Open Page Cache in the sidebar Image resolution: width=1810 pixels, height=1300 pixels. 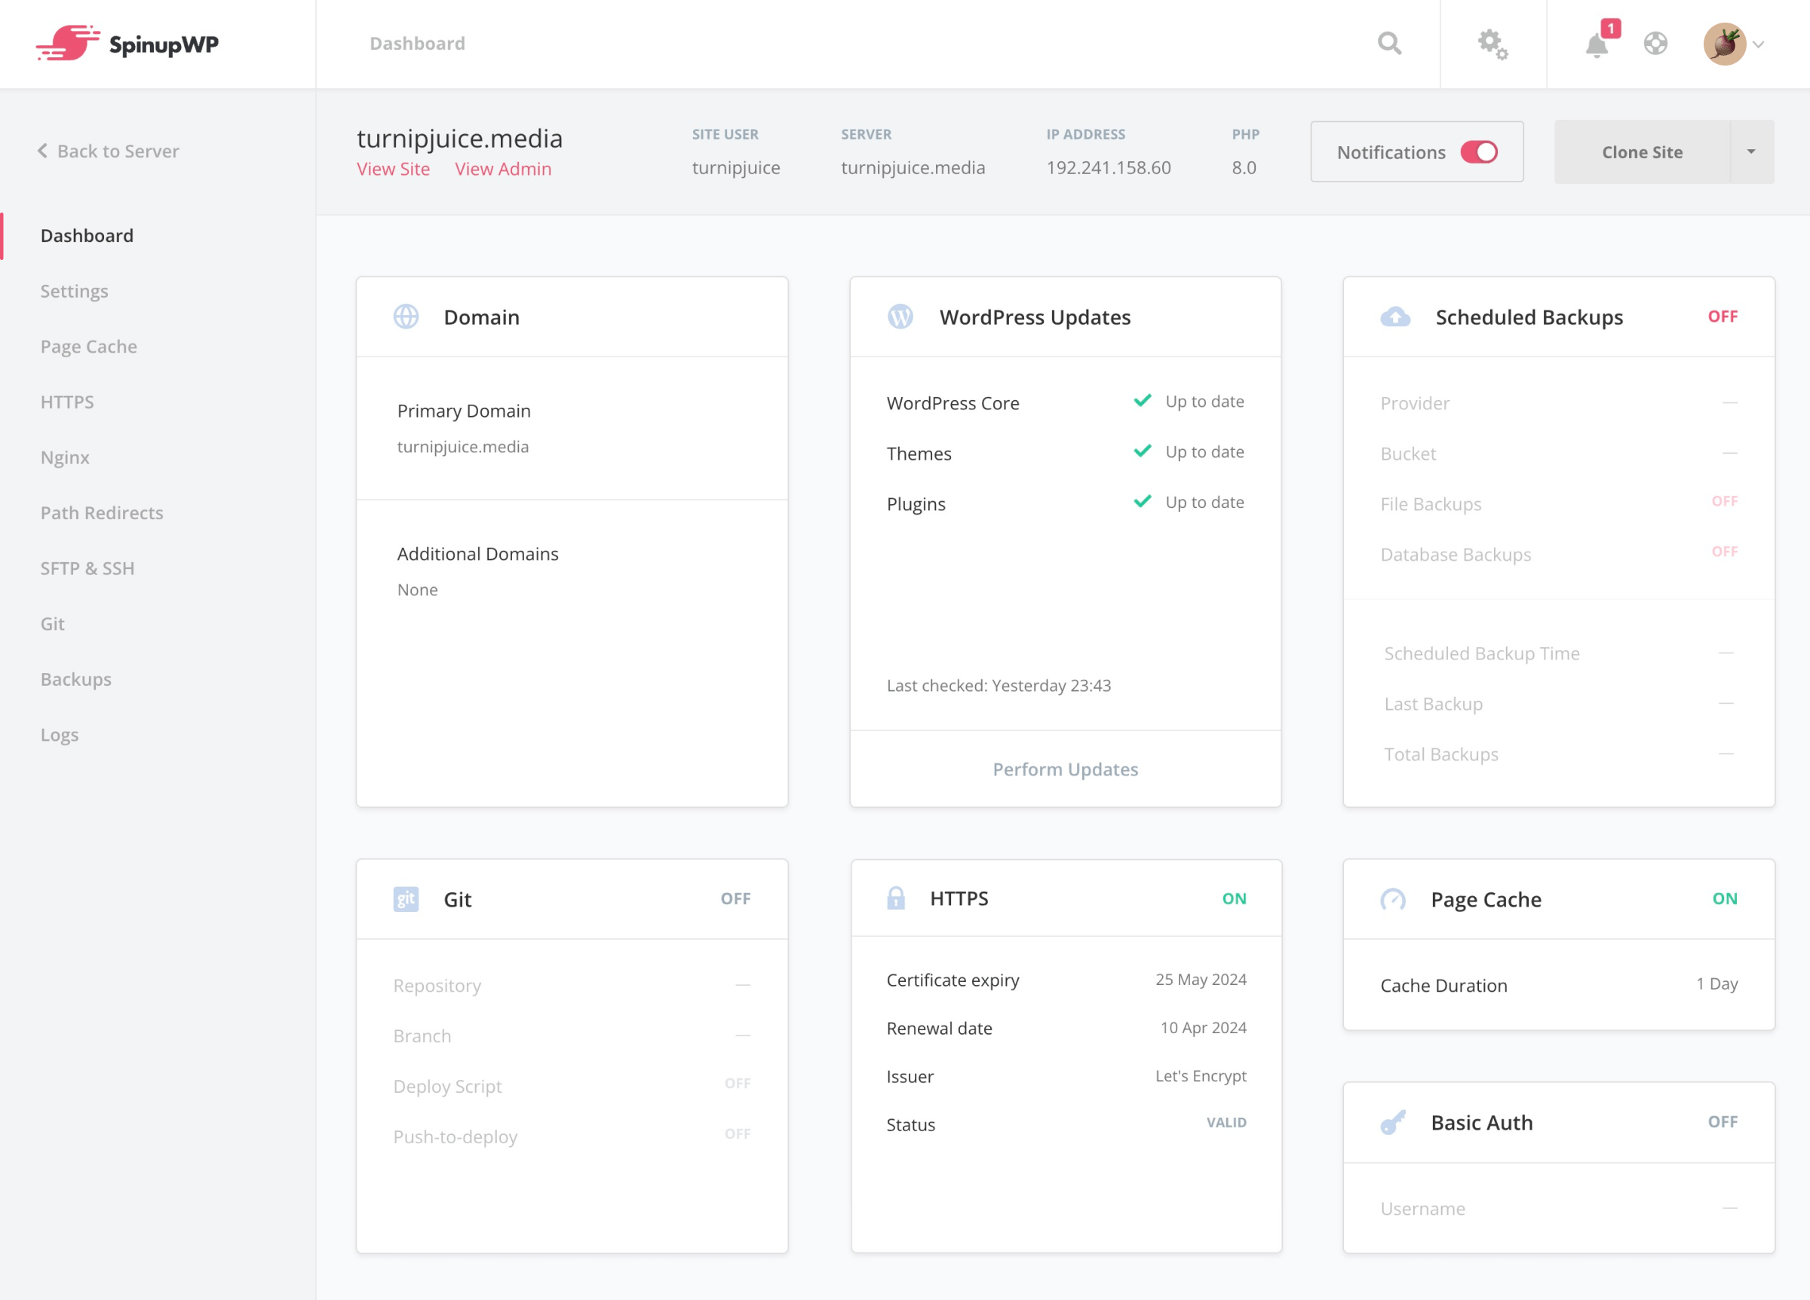[88, 346]
